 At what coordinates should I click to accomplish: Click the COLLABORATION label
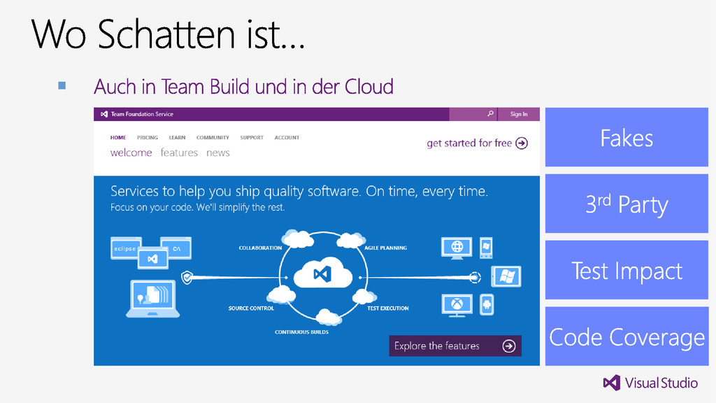[x=260, y=248]
